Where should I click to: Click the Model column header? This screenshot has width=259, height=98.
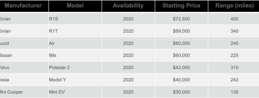tap(75, 6)
